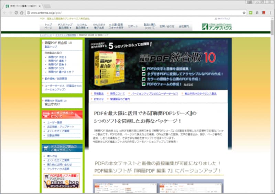The image size is (275, 194).
Task: Click the browser forward arrow
Action: tap(10, 13)
